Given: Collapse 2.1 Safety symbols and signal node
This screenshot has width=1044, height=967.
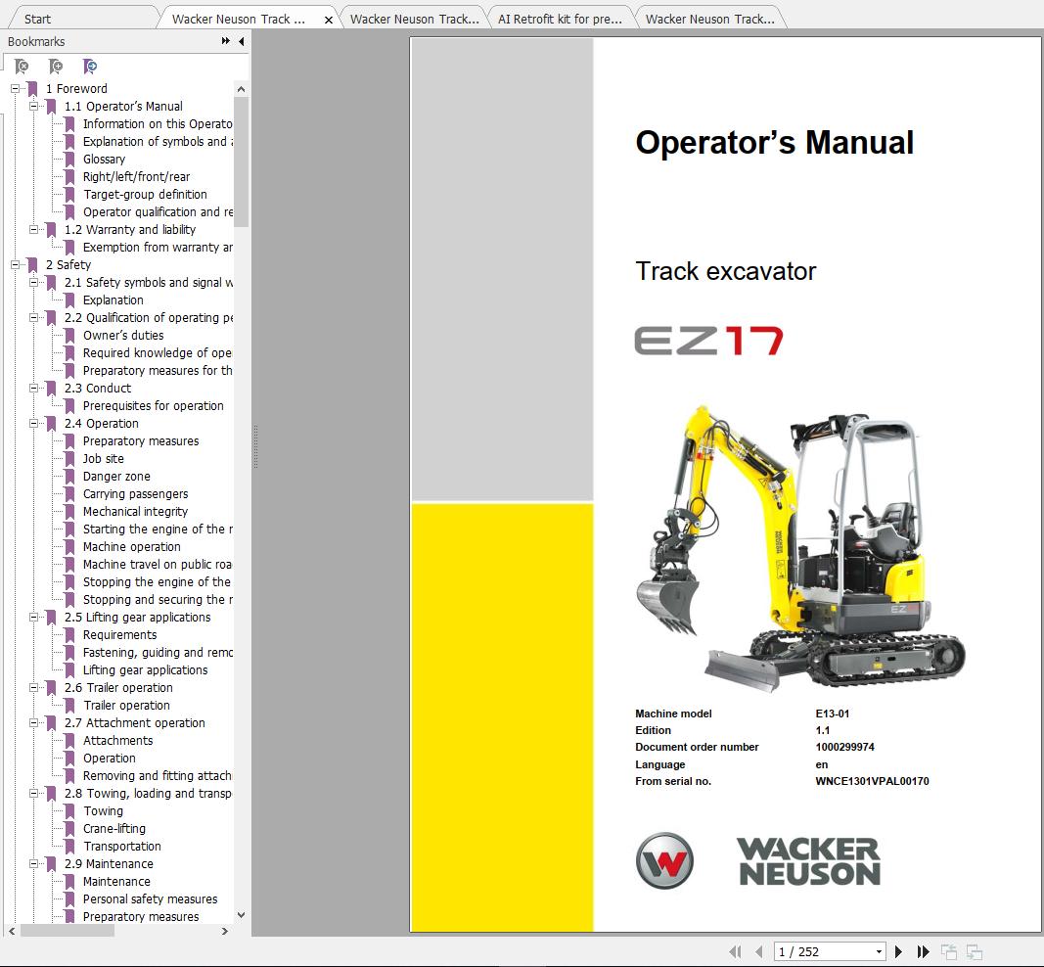Looking at the screenshot, I should click(33, 283).
